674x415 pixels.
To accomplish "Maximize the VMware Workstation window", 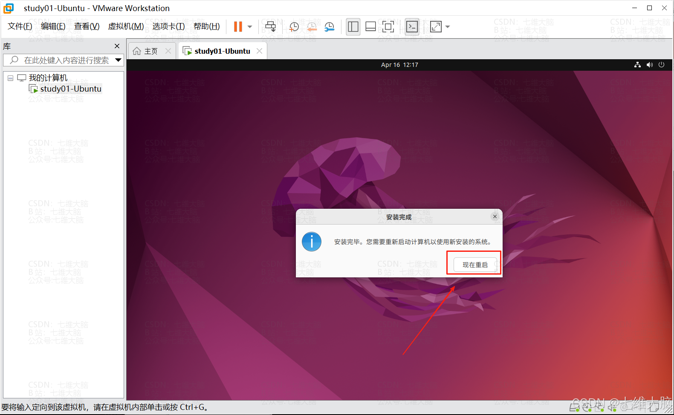I will tap(649, 8).
